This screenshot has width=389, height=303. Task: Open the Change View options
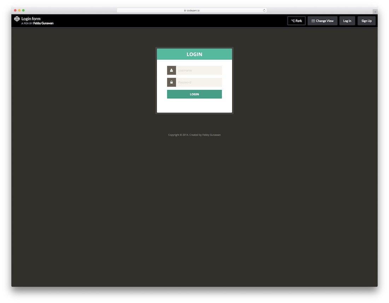click(323, 21)
